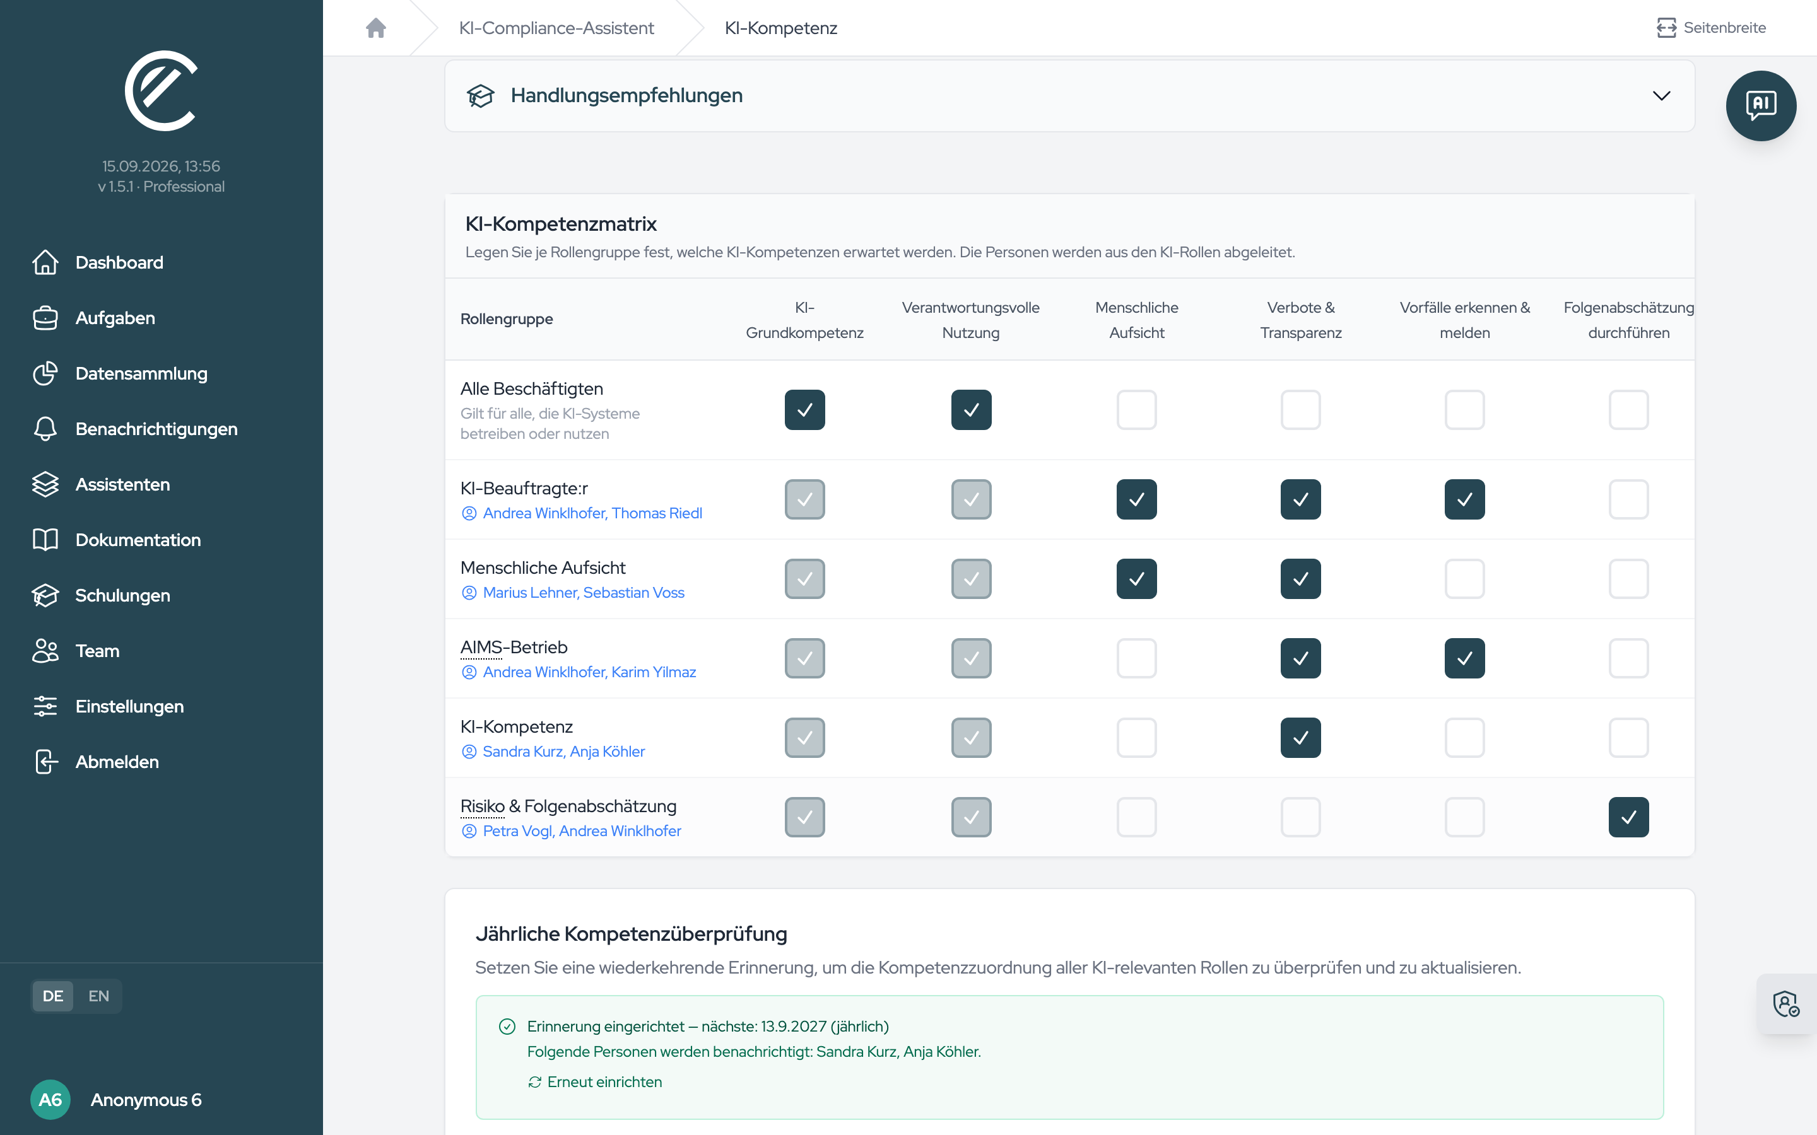Click the Anonymous 6 user name

[146, 1100]
